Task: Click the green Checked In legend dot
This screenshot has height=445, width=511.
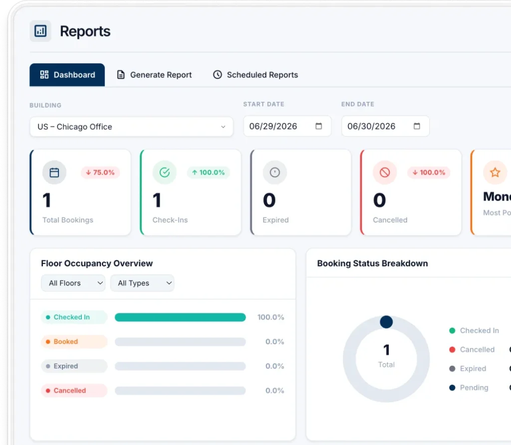Action: [452, 331]
